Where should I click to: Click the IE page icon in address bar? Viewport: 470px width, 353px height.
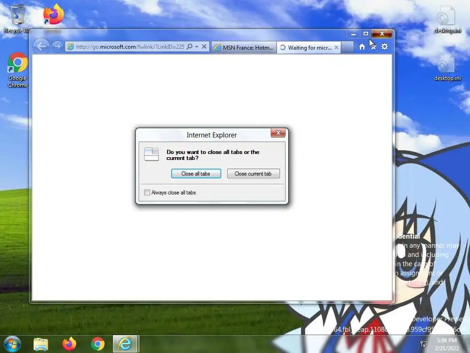click(70, 47)
